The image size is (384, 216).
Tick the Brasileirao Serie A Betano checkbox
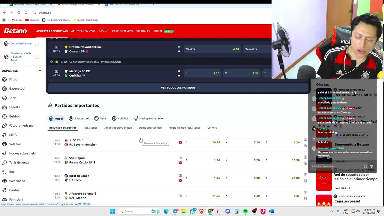point(37,57)
